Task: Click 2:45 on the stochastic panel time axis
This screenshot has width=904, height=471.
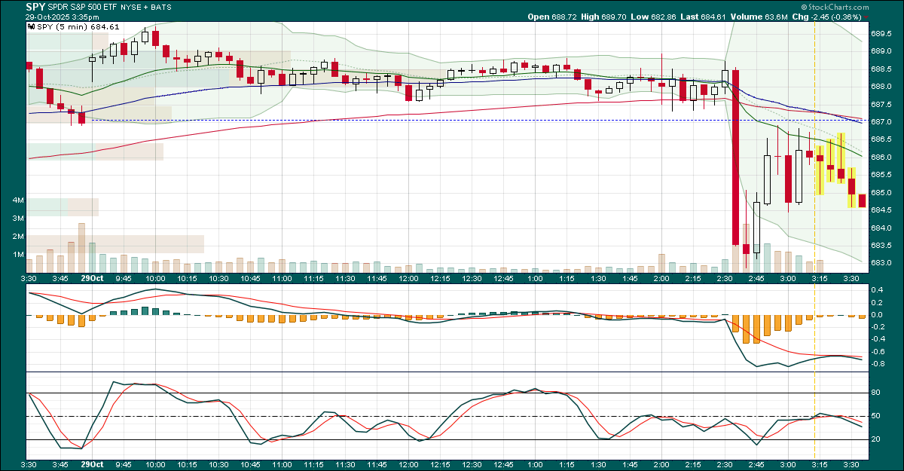Action: pyautogui.click(x=756, y=466)
